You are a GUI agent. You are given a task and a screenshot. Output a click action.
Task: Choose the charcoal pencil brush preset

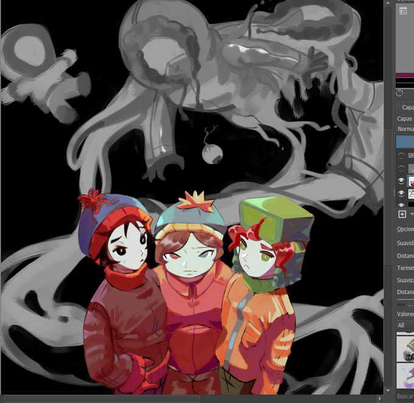[405, 348]
